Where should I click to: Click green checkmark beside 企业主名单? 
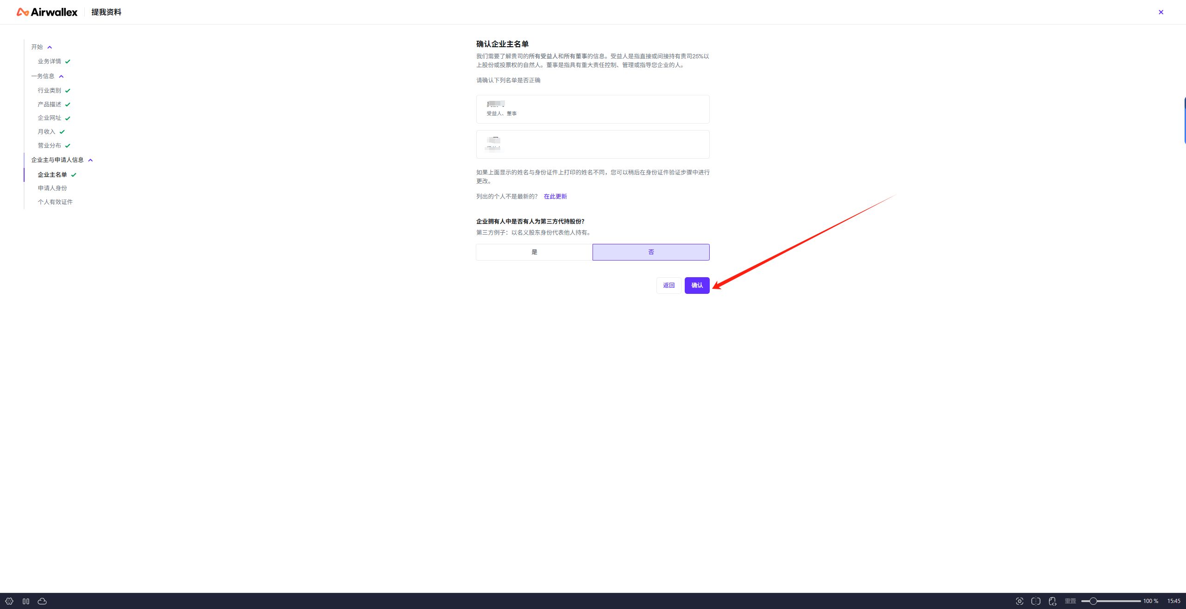(74, 175)
